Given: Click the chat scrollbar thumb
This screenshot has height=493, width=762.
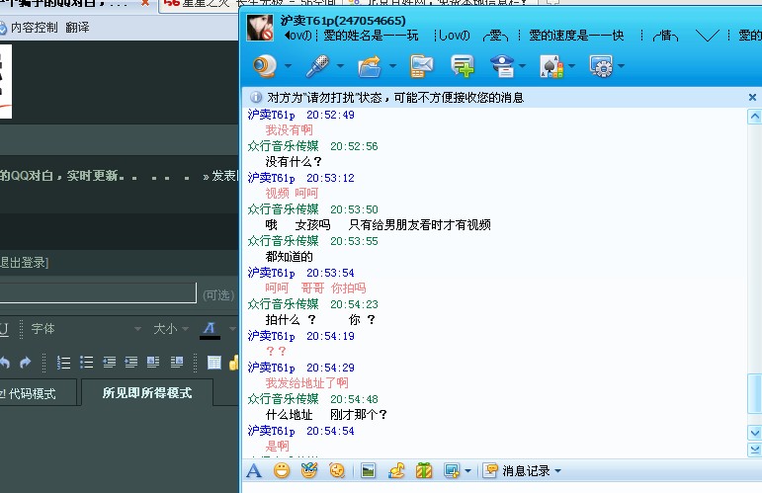Looking at the screenshot, I should [755, 392].
